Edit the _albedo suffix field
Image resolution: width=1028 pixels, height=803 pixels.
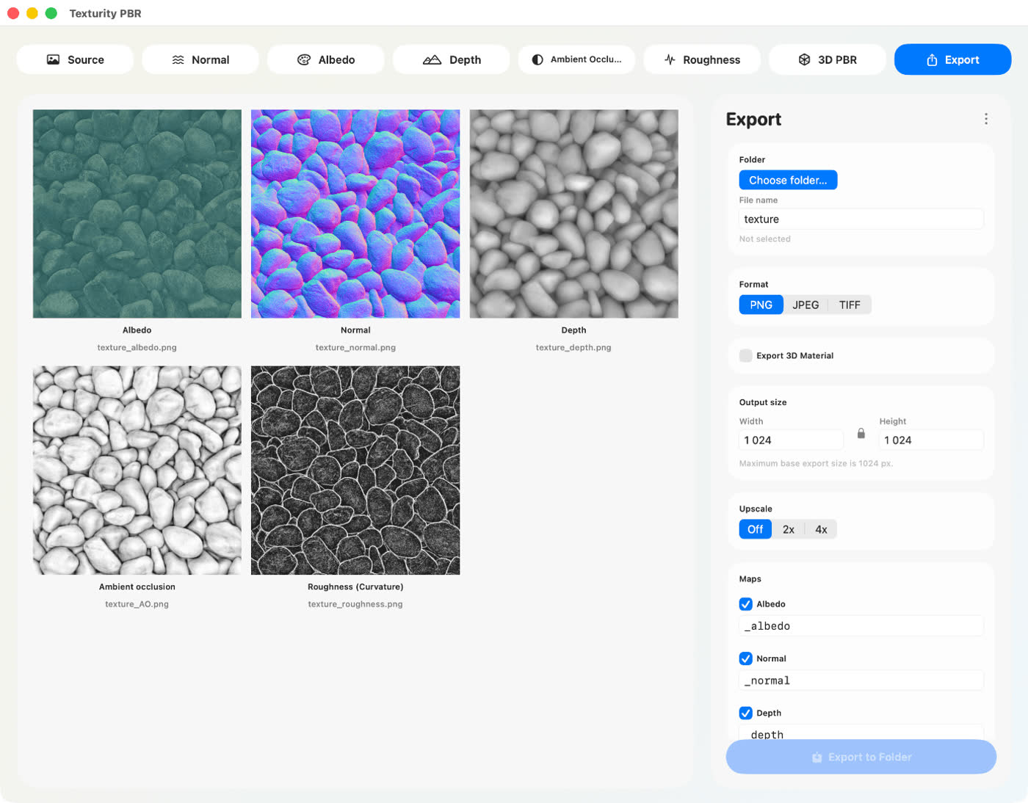pyautogui.click(x=861, y=626)
